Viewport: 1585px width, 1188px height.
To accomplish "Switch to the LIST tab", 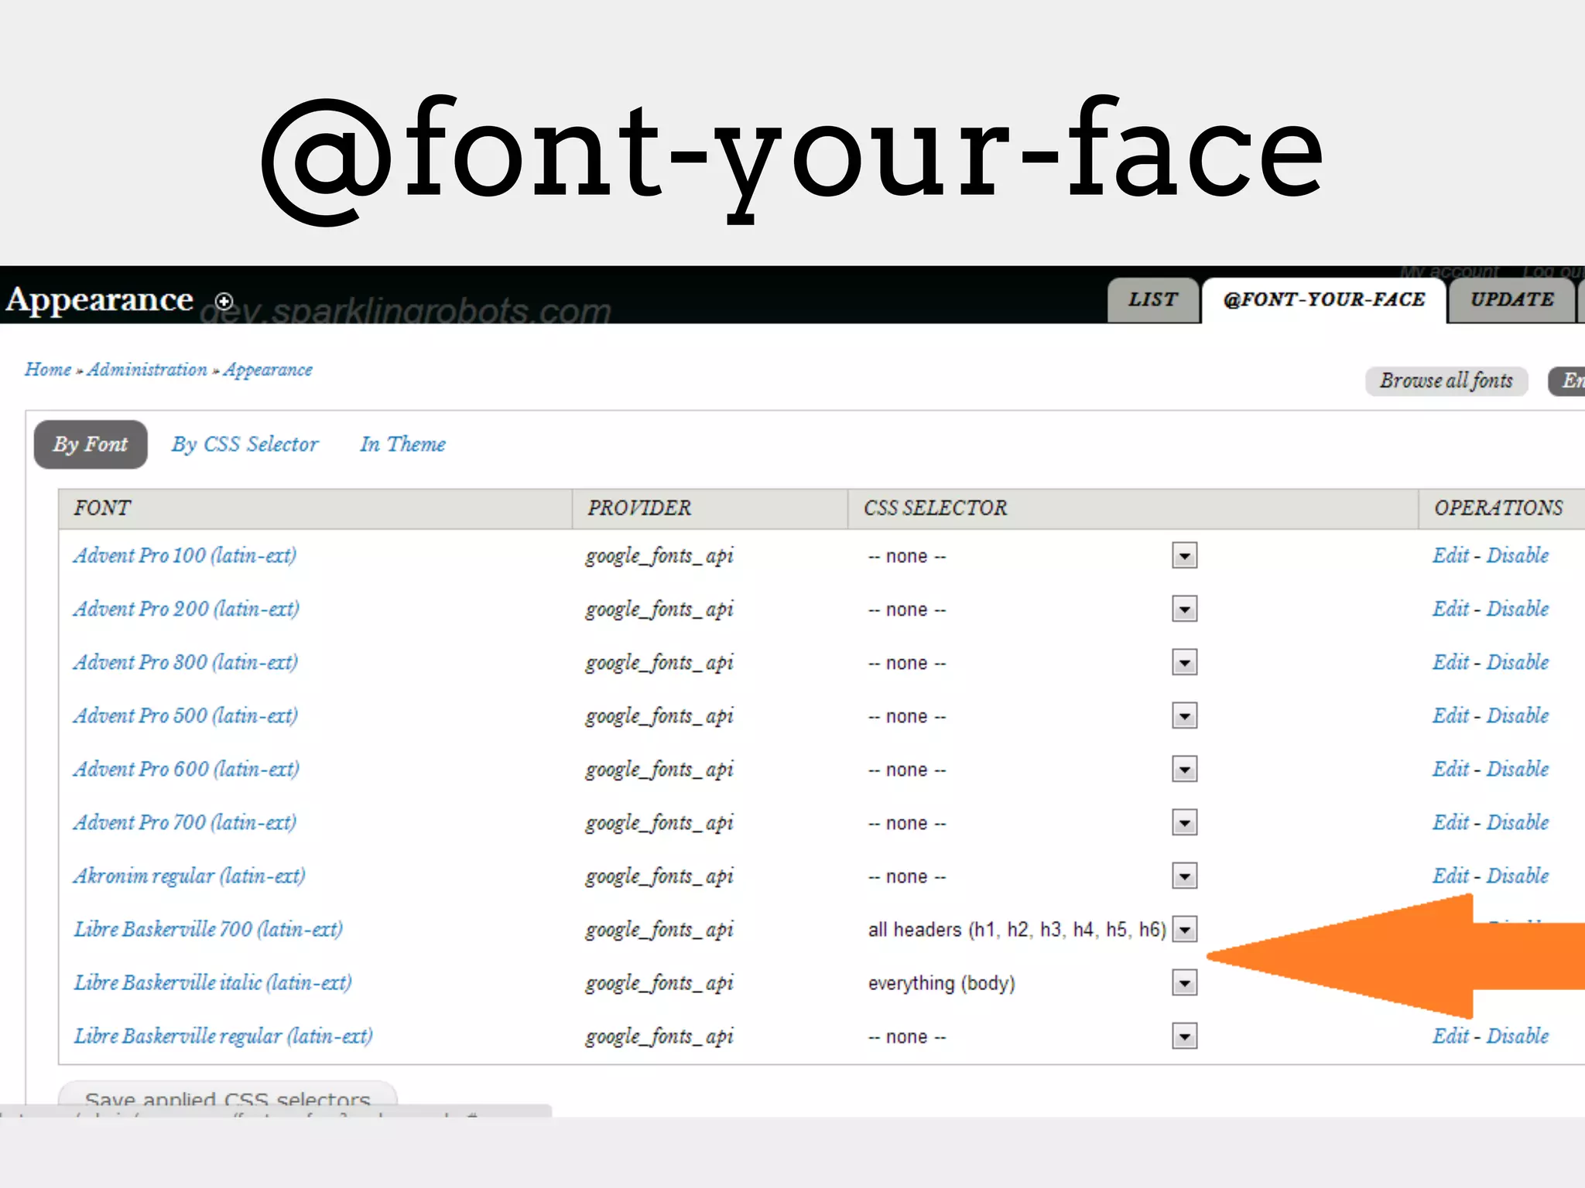I will coord(1153,300).
